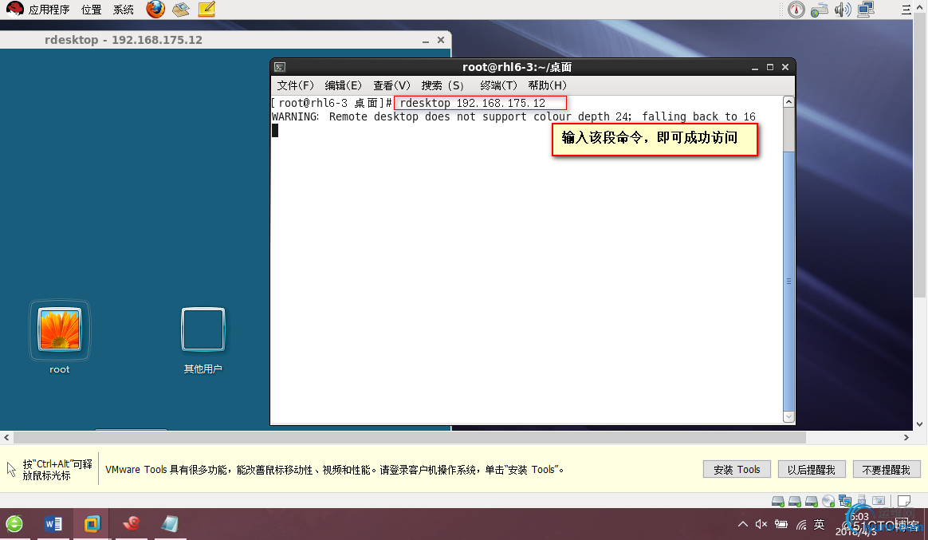928x540 pixels.
Task: Click the first hard disk status icon
Action: click(x=778, y=502)
